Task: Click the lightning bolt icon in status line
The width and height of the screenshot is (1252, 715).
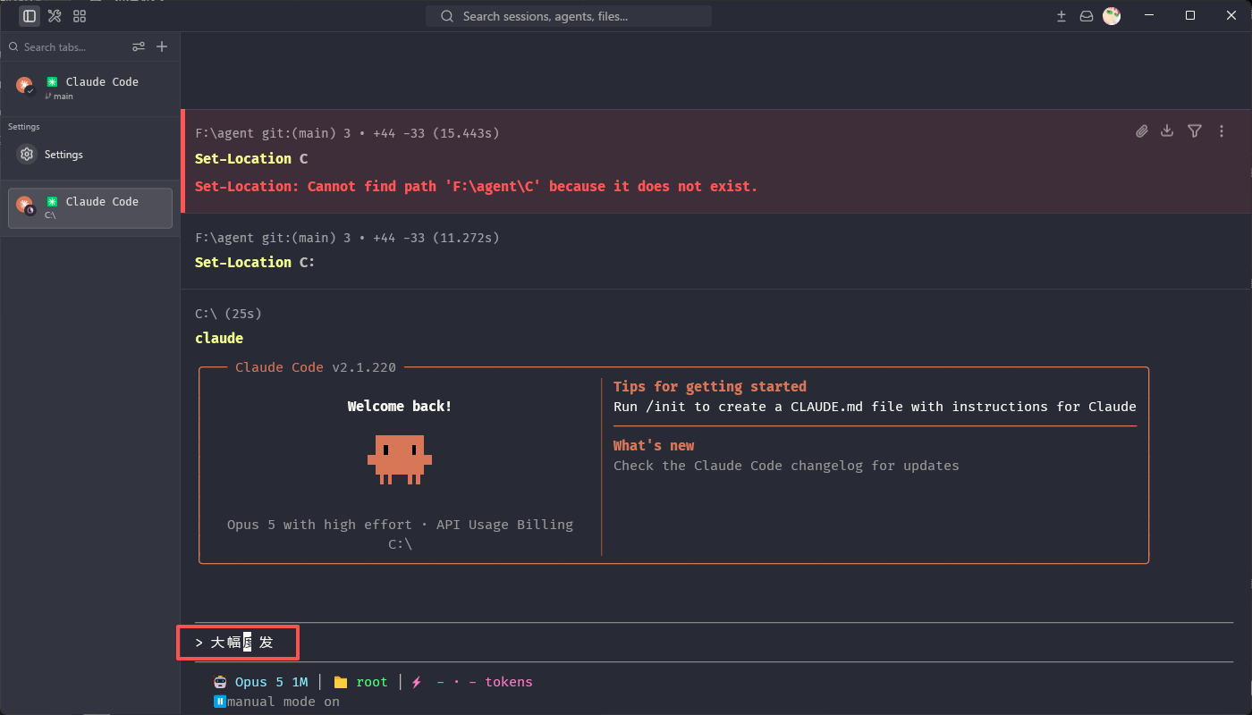Action: coord(417,682)
